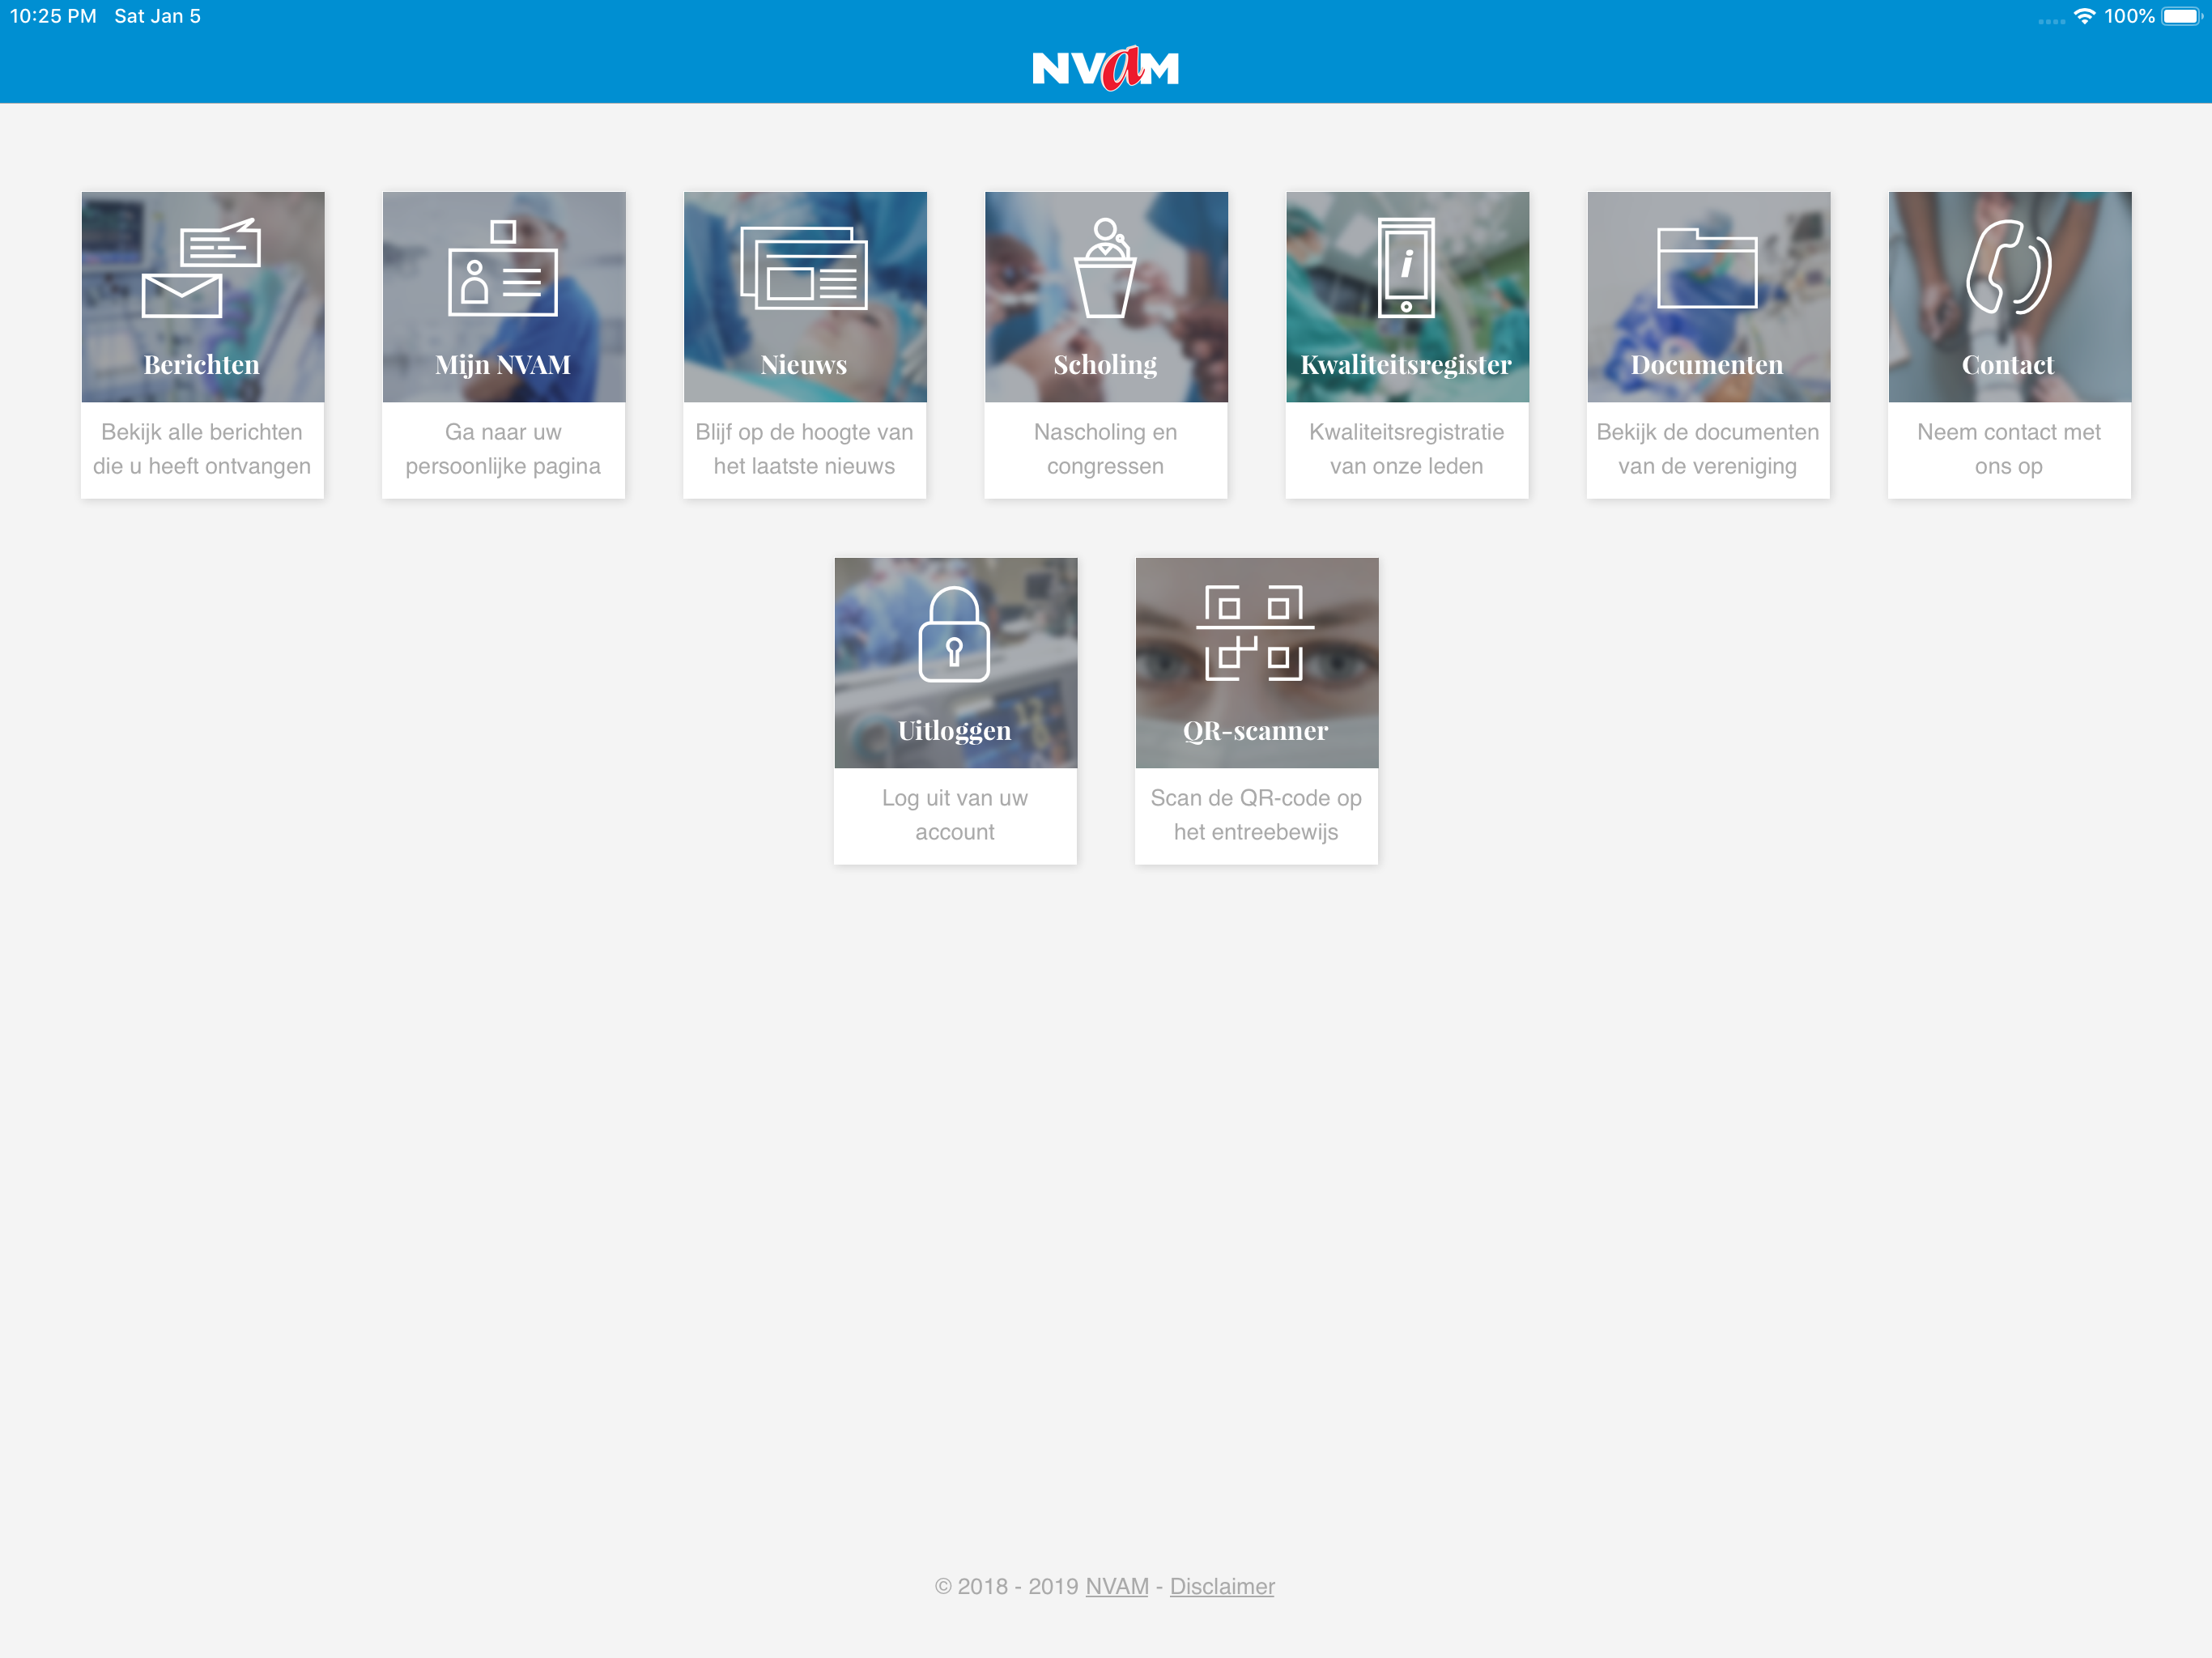Screen dimensions: 2212x1658
Task: Click 'Ga naar uw persoonlijke pagina' text
Action: [x=503, y=449]
